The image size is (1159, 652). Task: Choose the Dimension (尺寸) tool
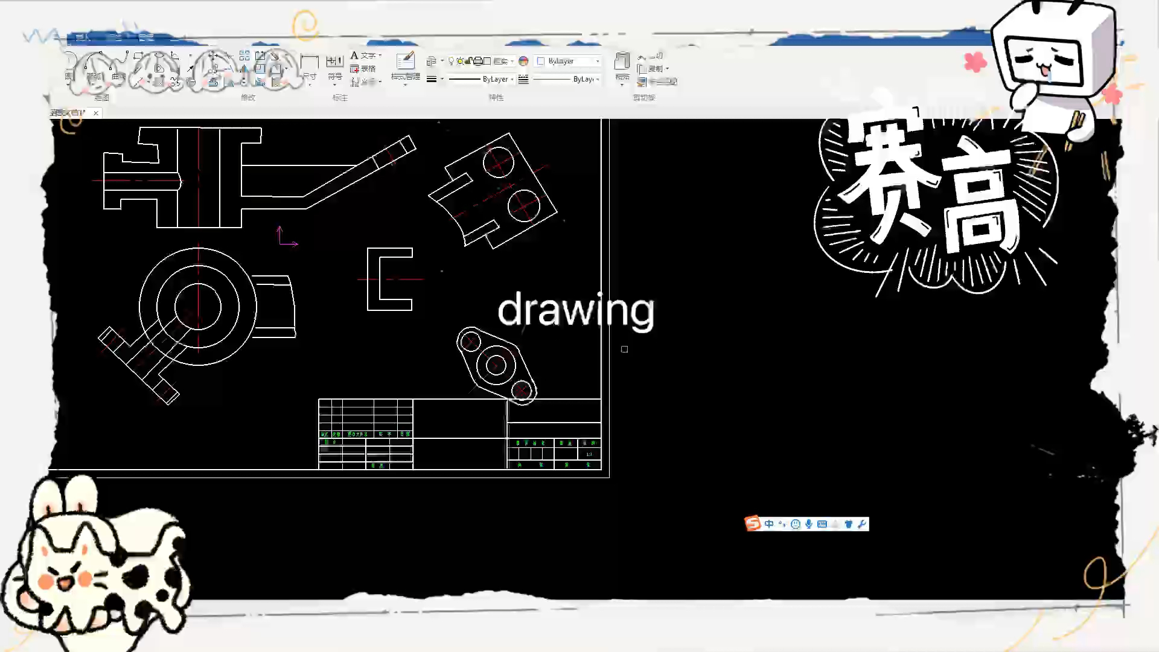(x=310, y=68)
